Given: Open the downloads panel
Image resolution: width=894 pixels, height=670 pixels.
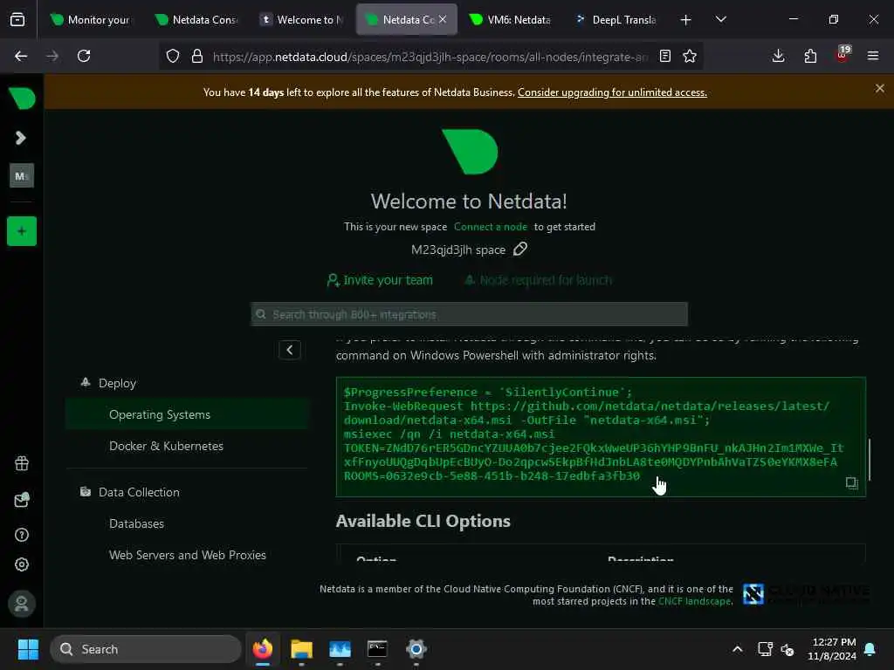Looking at the screenshot, I should [x=778, y=56].
